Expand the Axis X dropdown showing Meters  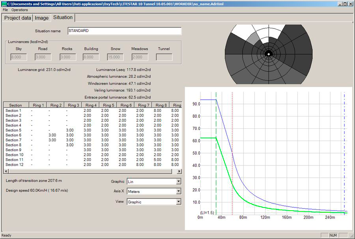(x=179, y=191)
